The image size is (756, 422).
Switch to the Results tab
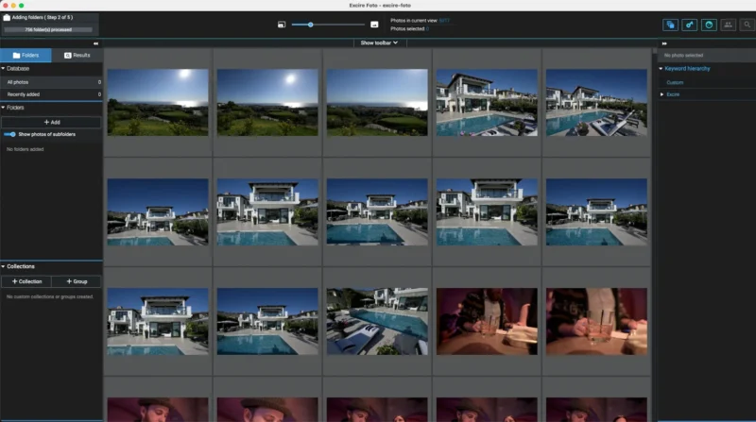77,55
